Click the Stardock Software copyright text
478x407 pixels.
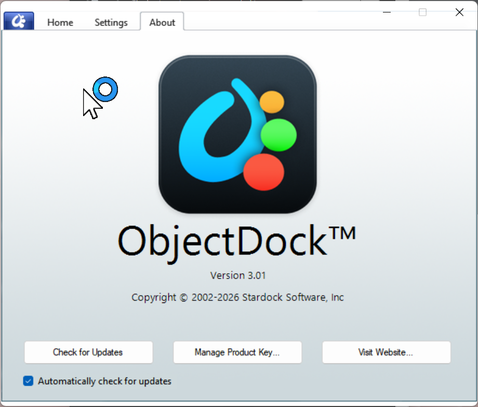[237, 297]
